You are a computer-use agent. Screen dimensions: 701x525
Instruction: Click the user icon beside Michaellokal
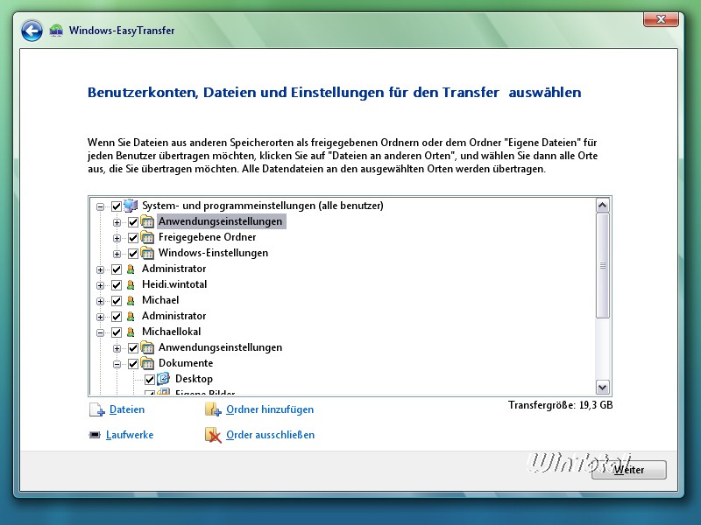click(x=131, y=332)
